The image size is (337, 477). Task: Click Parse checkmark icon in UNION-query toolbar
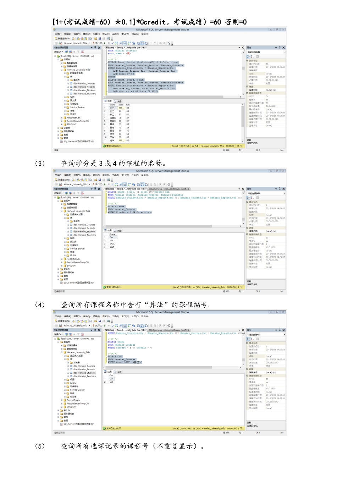[x=112, y=43]
